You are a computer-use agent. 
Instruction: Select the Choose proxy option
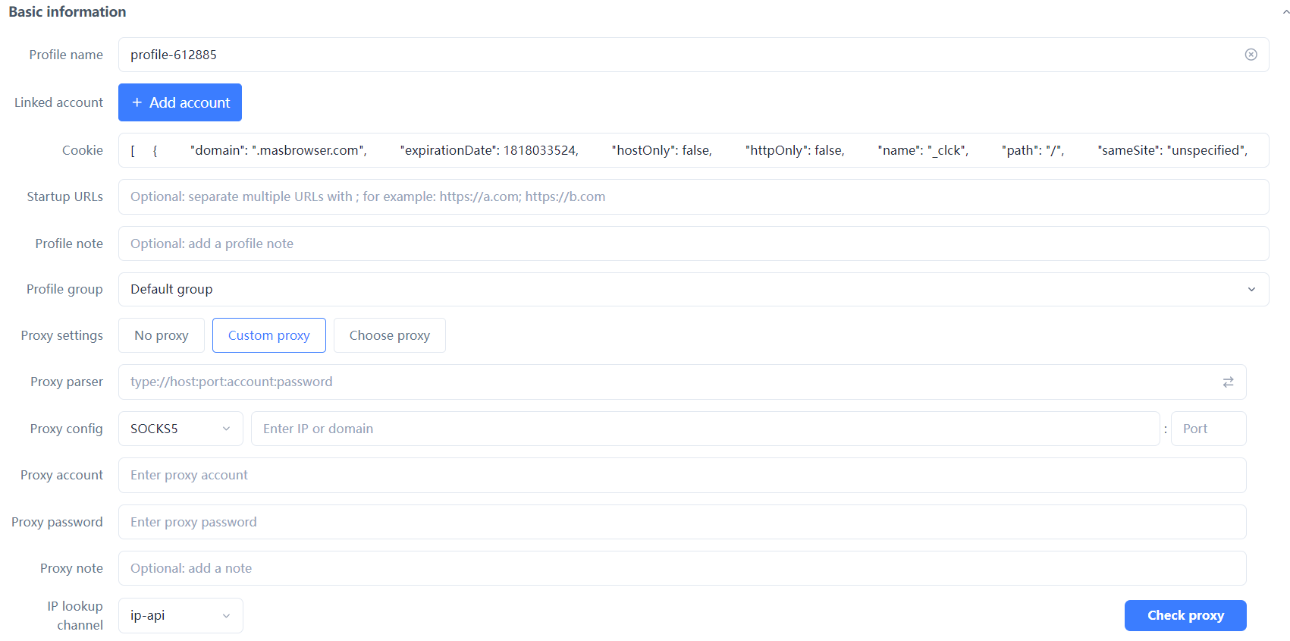point(390,335)
